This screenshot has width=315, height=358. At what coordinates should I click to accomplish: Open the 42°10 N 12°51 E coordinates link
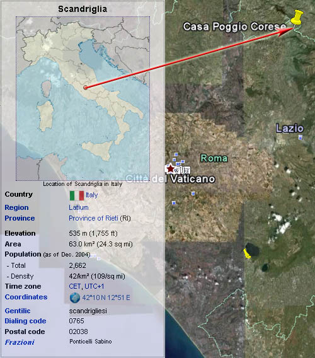pos(106,297)
